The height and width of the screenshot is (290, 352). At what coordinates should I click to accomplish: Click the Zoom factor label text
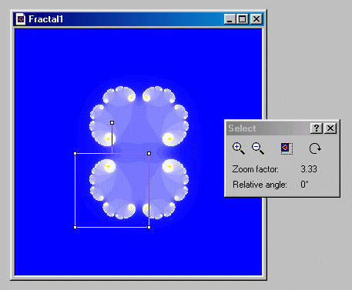pyautogui.click(x=255, y=169)
